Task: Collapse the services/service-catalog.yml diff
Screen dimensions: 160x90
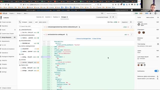Action: [44, 34]
